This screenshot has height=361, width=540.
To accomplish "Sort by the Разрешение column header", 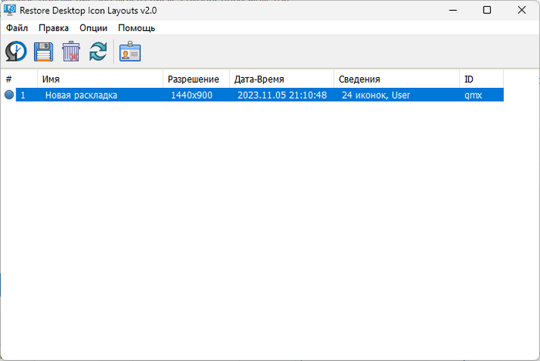I will tap(196, 79).
